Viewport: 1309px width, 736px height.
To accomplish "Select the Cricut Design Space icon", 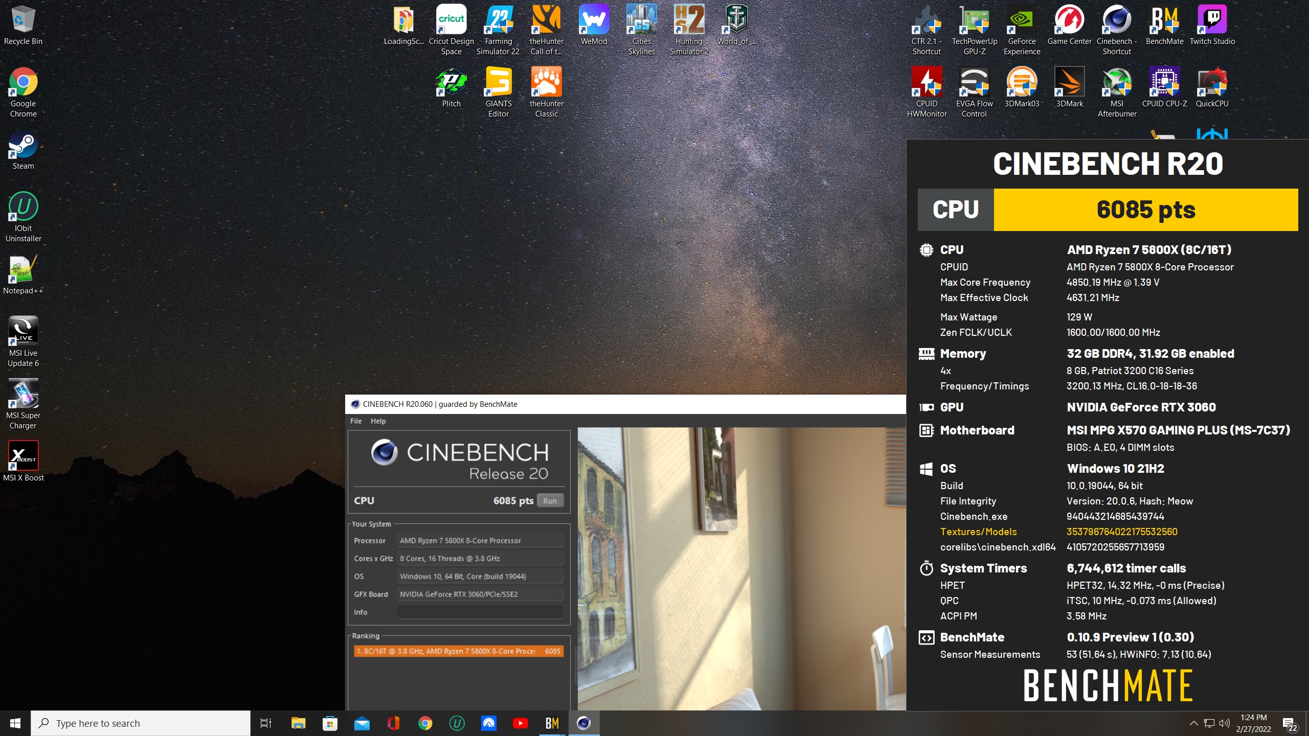I will (x=451, y=30).
